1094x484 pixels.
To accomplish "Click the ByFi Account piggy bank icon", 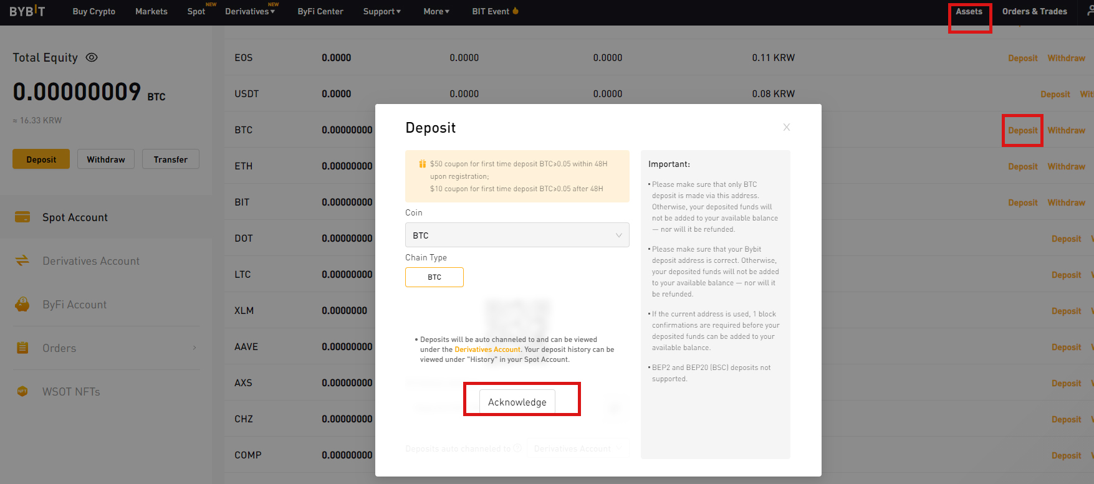I will click(x=22, y=304).
